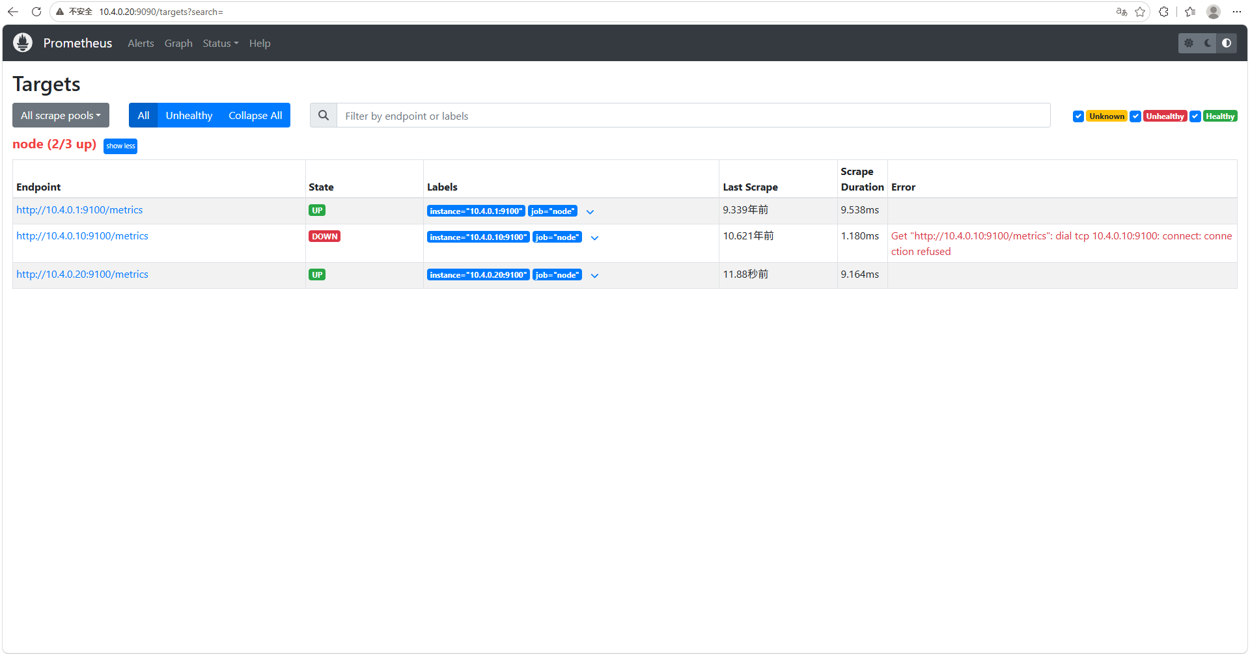Click the not-secure warning icon

point(60,12)
